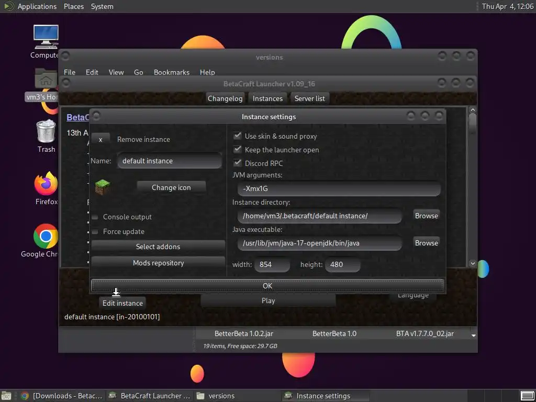536x402 pixels.
Task: Open the Places menu
Action: [74, 6]
